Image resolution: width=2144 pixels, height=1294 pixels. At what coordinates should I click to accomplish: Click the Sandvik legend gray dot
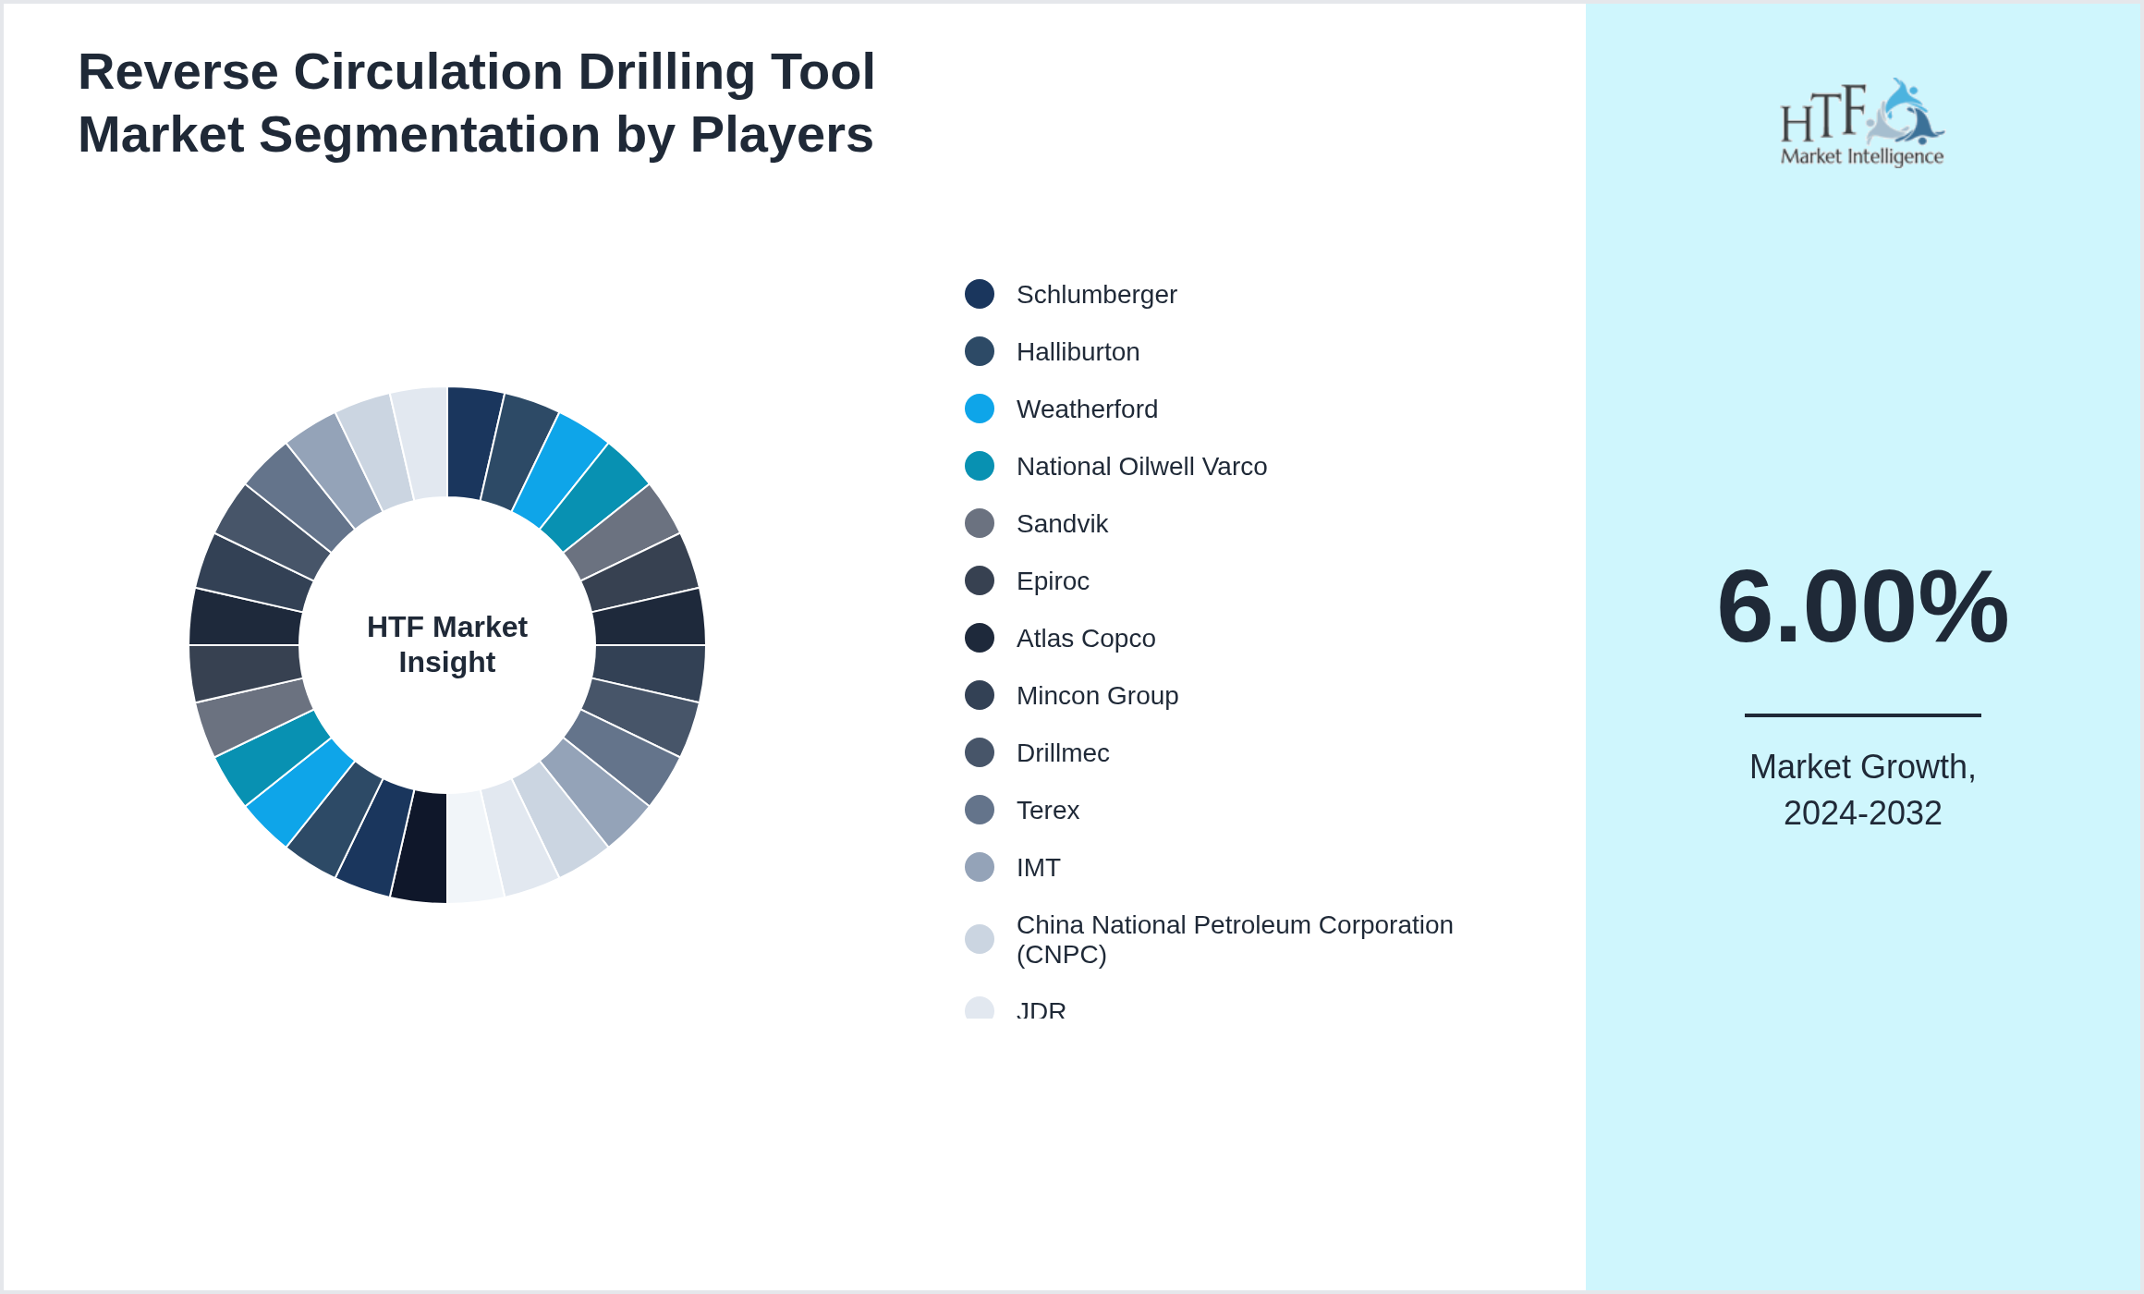pos(980,523)
